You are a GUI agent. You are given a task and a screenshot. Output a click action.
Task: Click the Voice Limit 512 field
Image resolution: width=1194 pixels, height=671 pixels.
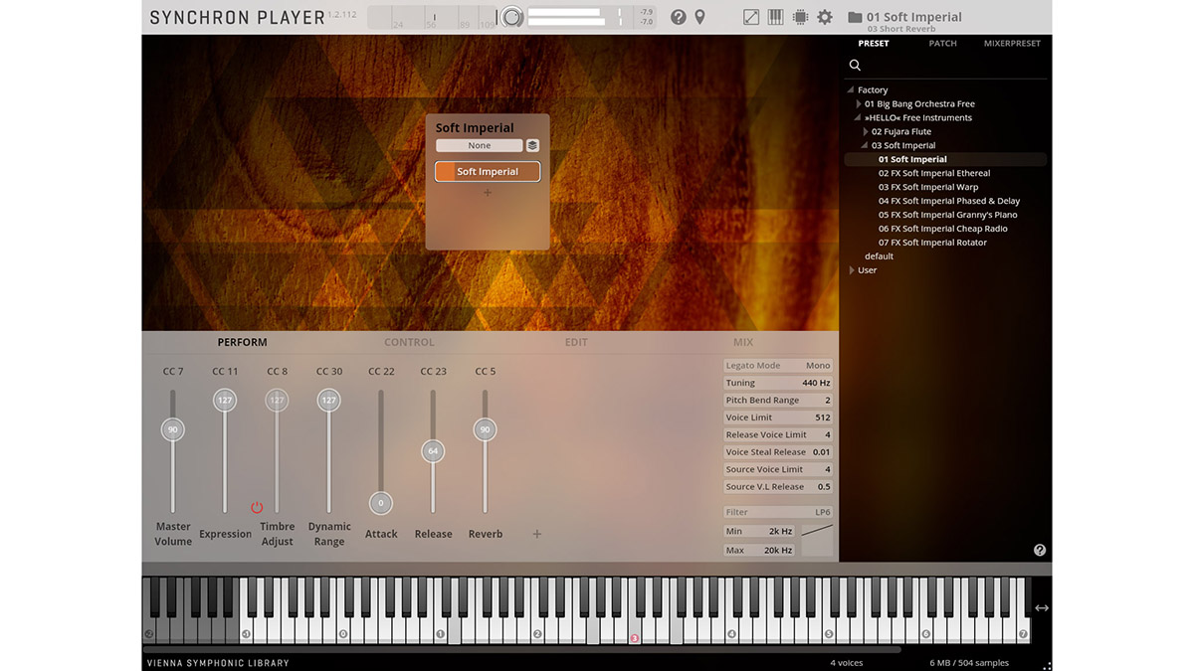(x=778, y=418)
